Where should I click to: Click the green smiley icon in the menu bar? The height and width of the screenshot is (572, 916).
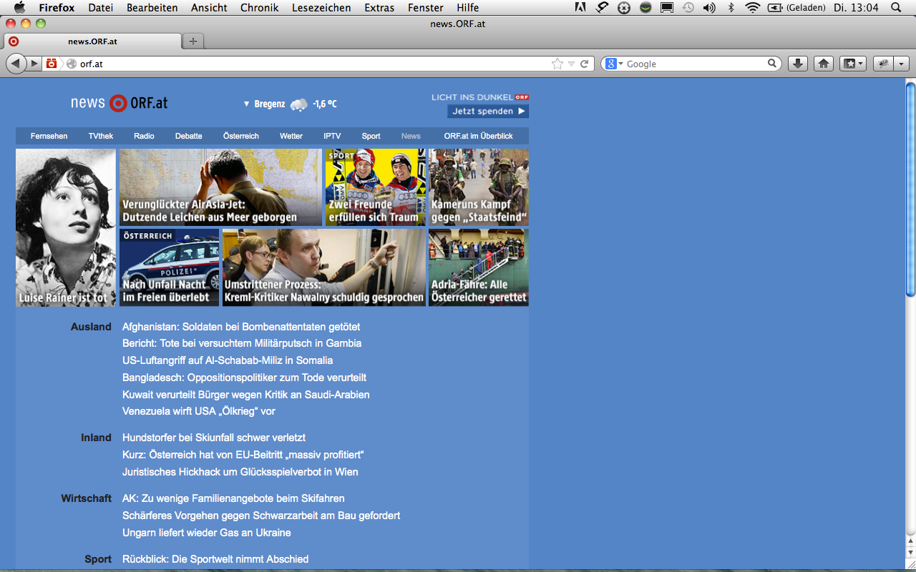645,7
